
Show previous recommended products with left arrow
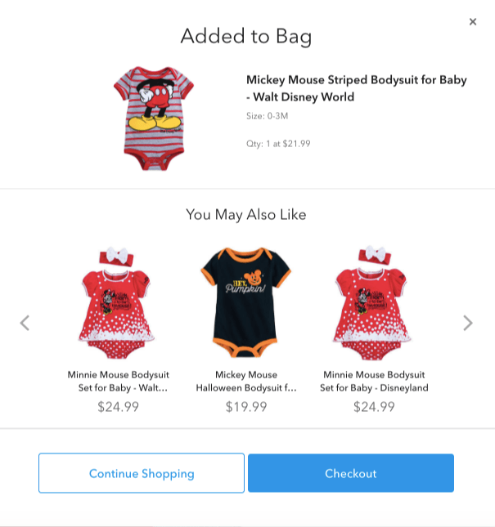[25, 323]
